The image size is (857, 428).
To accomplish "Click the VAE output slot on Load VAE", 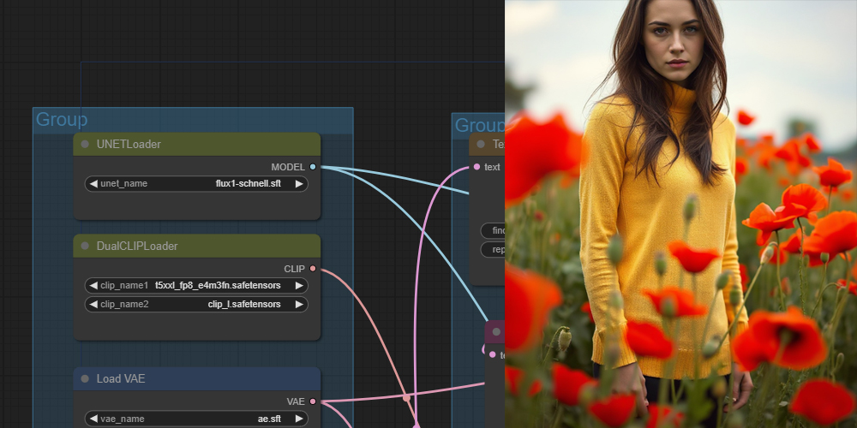I will (313, 401).
